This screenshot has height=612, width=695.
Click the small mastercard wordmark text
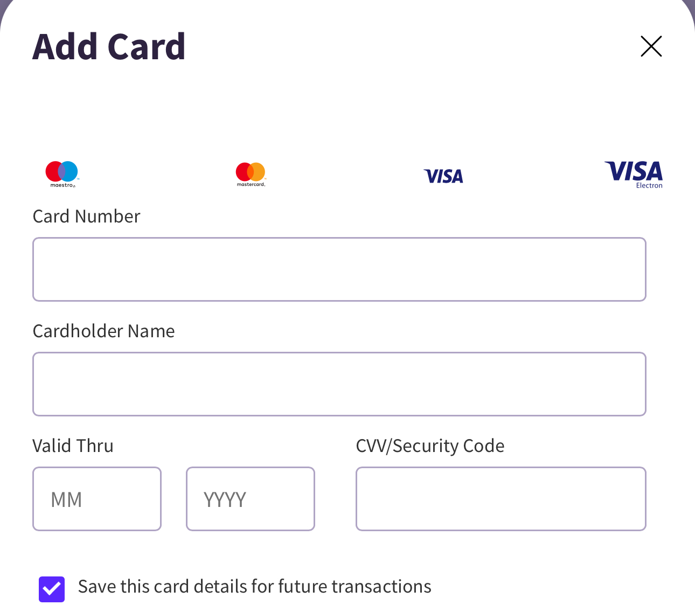click(251, 185)
